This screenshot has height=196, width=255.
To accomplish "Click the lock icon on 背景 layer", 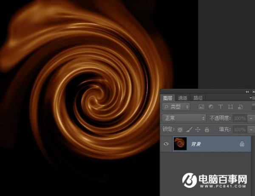I will [x=242, y=144].
